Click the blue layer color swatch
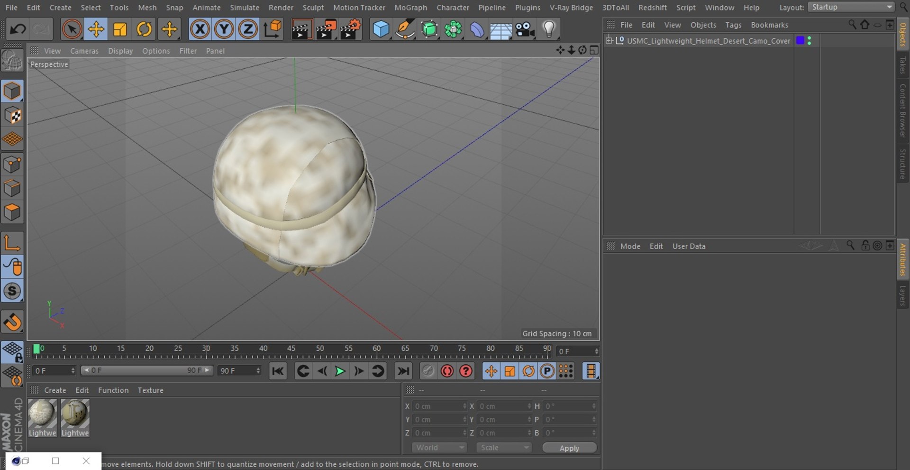Screen dimensions: 910x470 [800, 40]
